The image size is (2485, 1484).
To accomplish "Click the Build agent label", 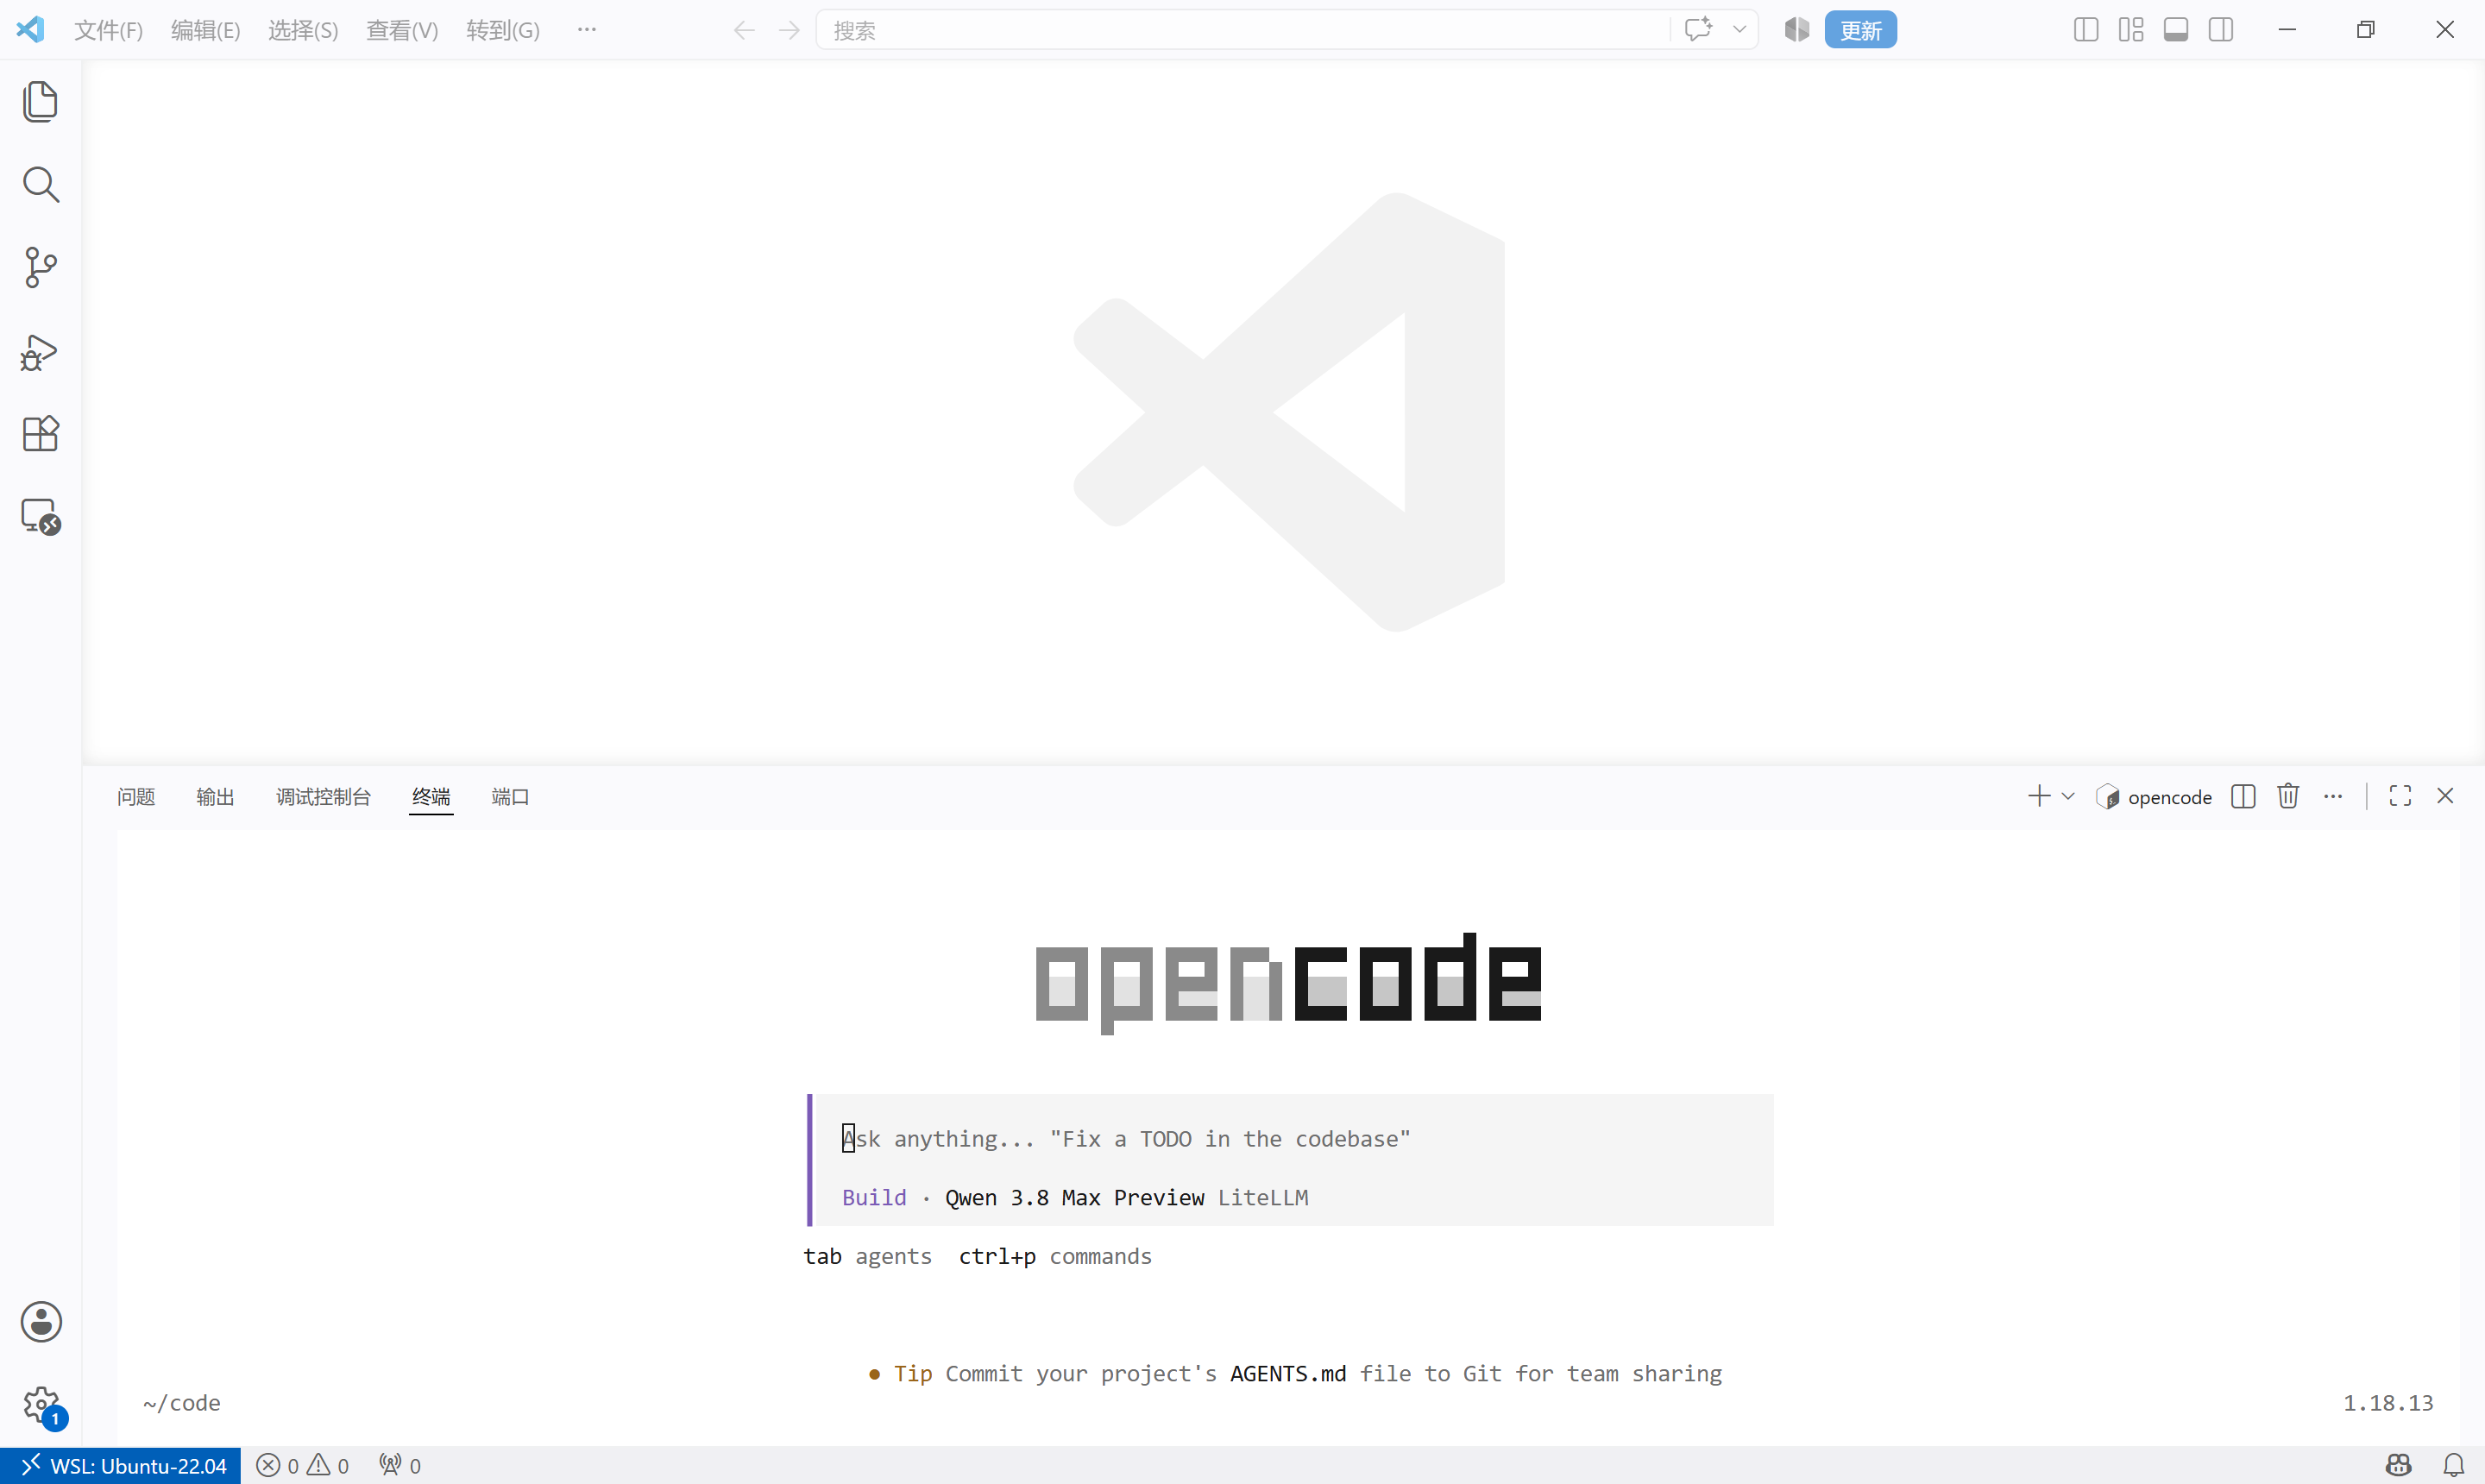I will 874,1198.
